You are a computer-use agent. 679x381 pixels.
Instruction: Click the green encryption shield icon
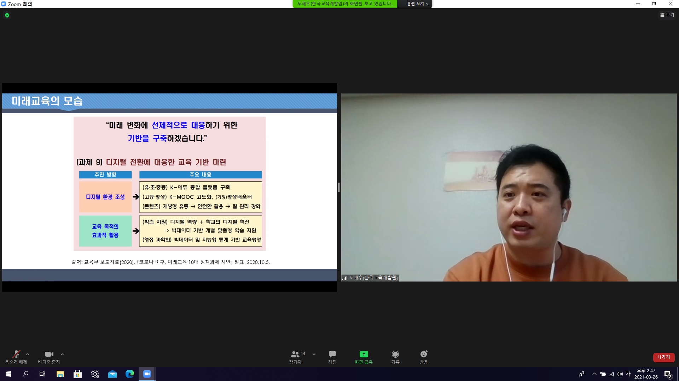pyautogui.click(x=7, y=15)
